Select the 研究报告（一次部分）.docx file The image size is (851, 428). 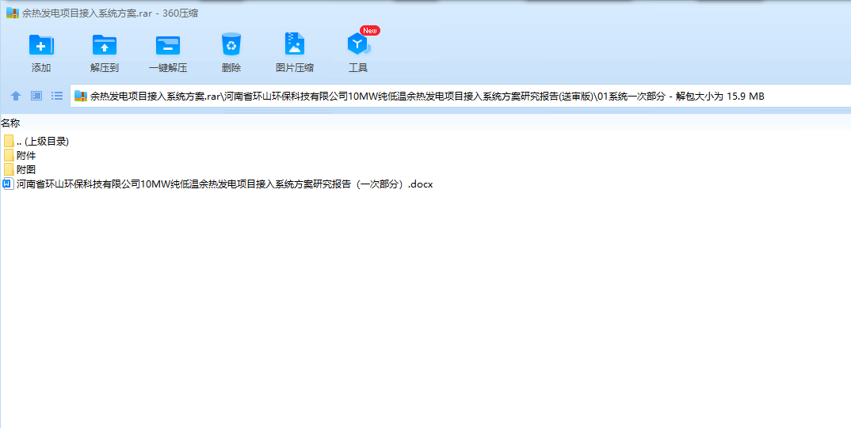218,184
